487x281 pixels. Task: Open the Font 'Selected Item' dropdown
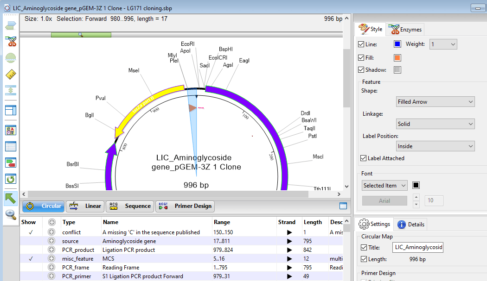(384, 186)
